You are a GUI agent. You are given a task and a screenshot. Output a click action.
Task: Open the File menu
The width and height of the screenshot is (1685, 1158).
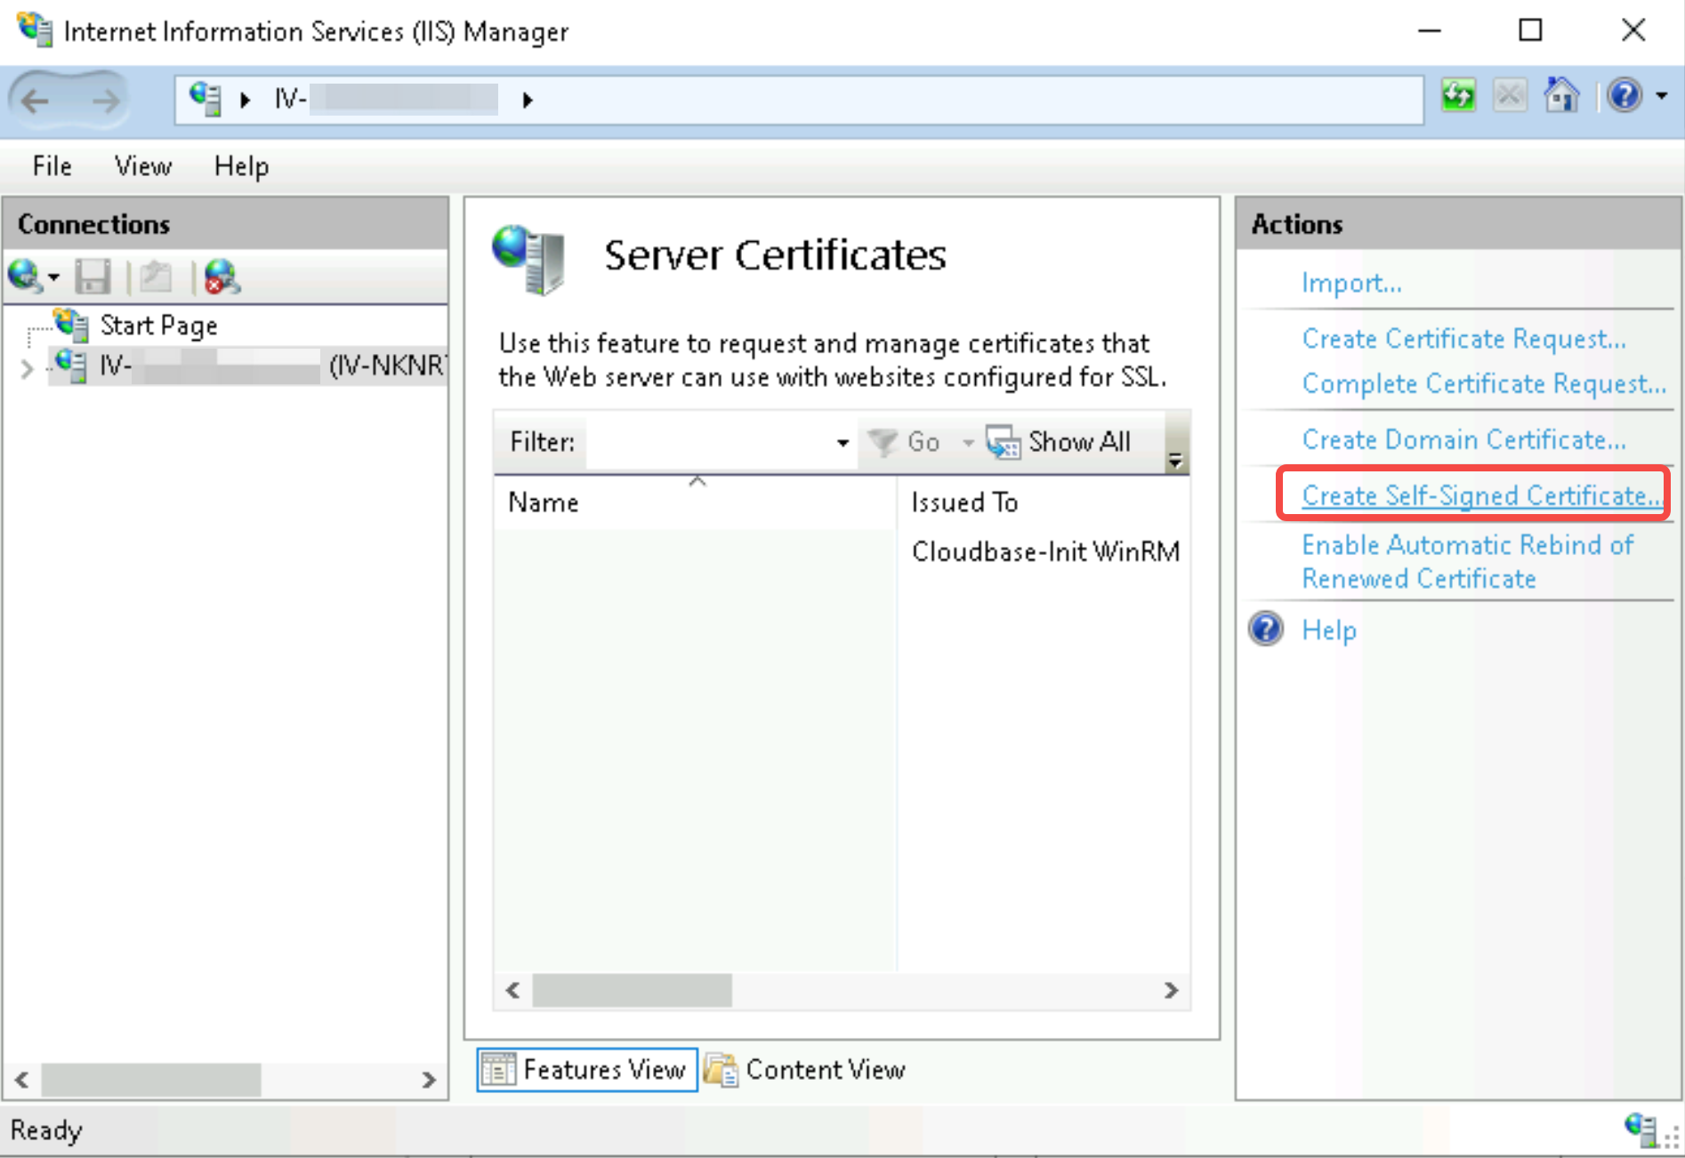[x=52, y=166]
